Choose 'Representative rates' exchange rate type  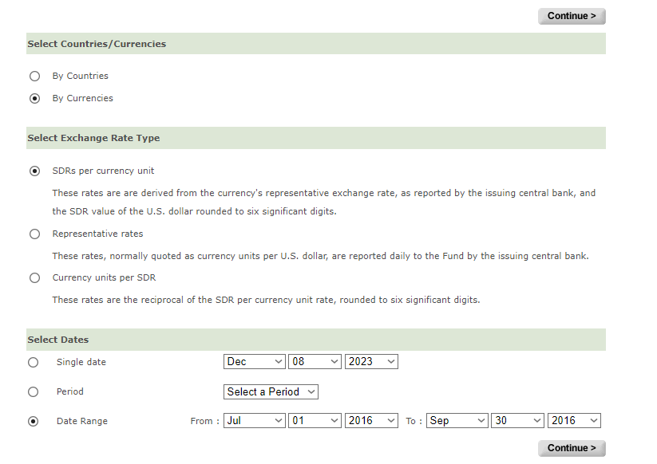[x=34, y=234]
